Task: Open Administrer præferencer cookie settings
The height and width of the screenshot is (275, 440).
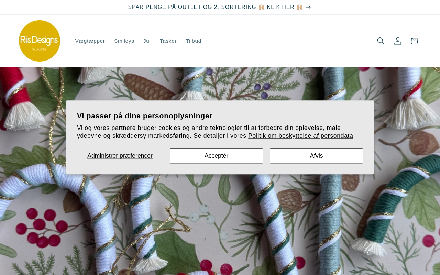Action: 120,156
